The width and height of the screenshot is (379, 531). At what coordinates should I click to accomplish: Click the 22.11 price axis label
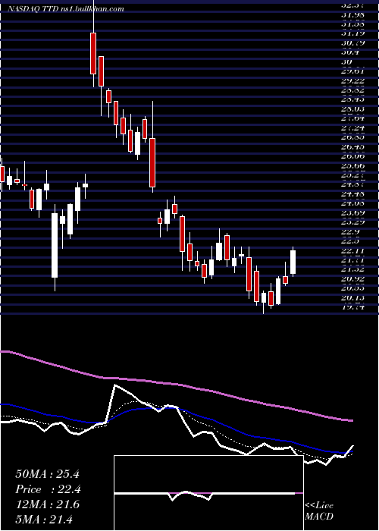(x=352, y=251)
